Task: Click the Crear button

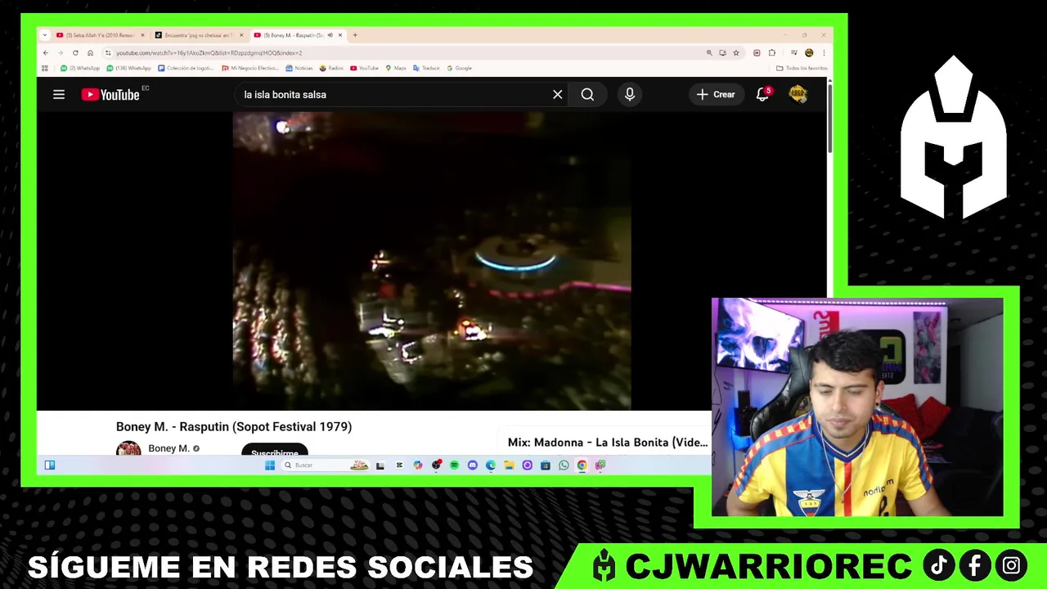Action: pos(716,95)
